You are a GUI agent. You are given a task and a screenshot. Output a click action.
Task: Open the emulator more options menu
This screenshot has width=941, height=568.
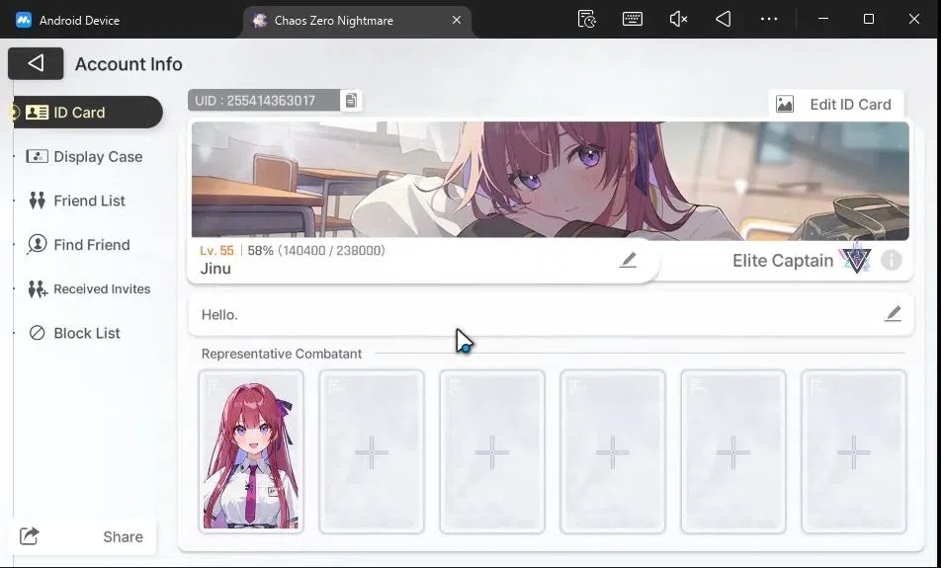(769, 19)
